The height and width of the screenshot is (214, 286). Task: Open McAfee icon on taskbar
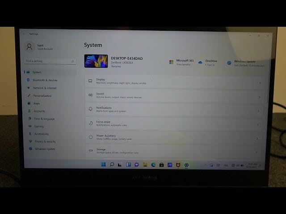[178, 165]
